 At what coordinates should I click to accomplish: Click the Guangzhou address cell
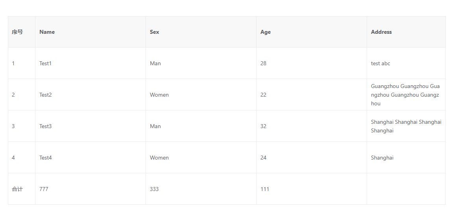405,95
